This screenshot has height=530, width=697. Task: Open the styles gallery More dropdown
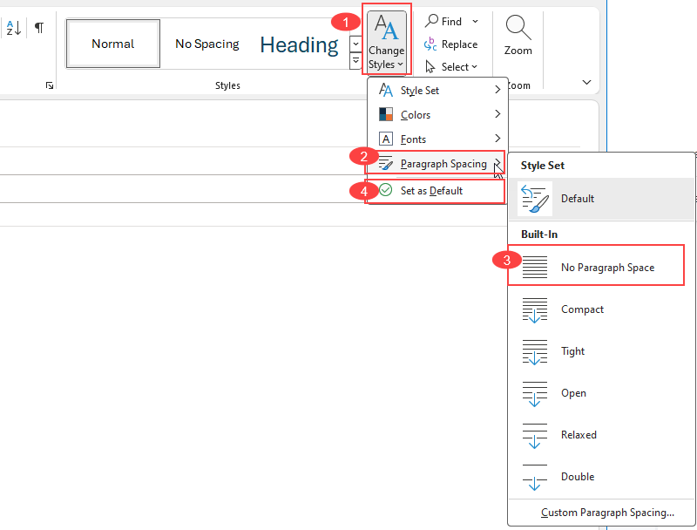355,61
